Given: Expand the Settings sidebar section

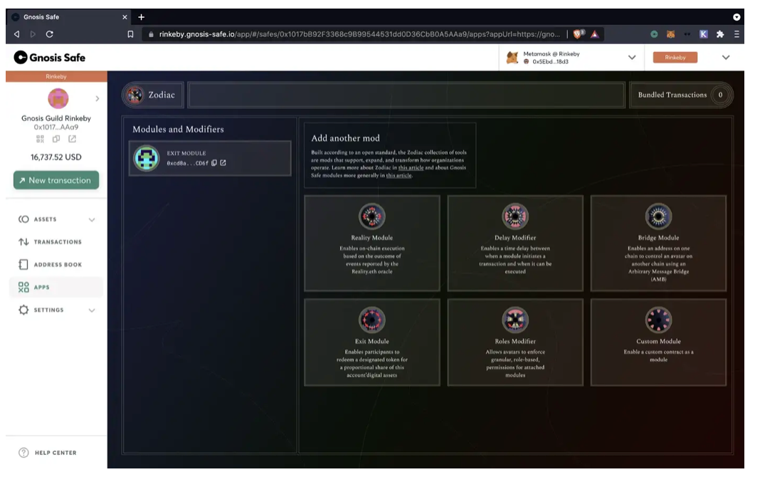Looking at the screenshot, I should 91,310.
